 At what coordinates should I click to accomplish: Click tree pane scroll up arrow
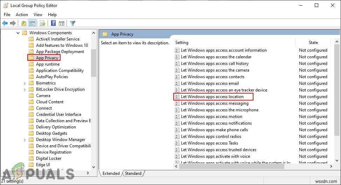click(x=93, y=33)
